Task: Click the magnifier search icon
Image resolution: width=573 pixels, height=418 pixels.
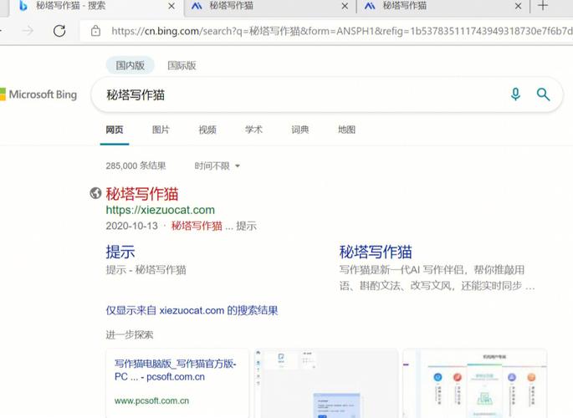Action: [x=543, y=94]
